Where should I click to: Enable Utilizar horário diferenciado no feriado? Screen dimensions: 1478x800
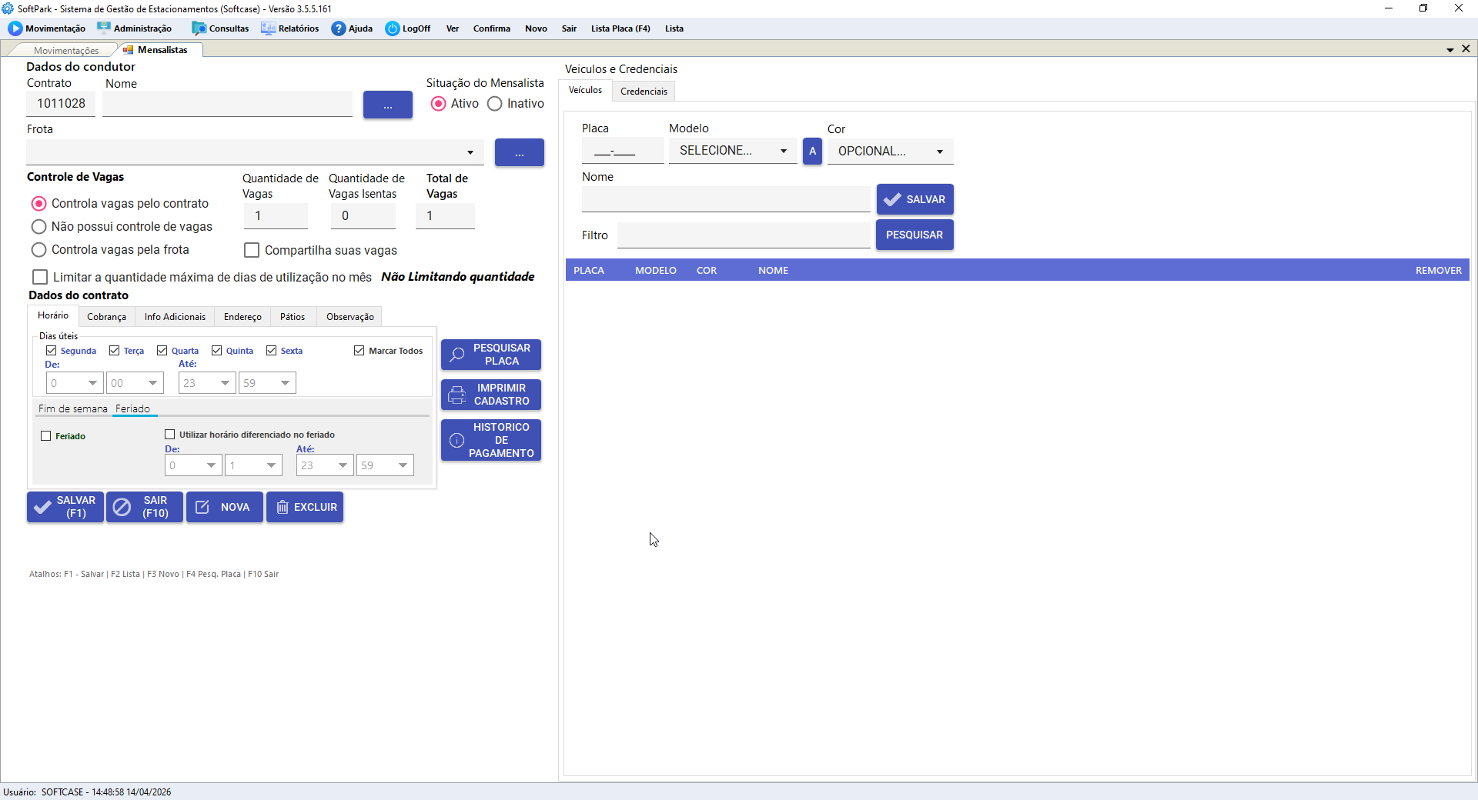coord(170,435)
